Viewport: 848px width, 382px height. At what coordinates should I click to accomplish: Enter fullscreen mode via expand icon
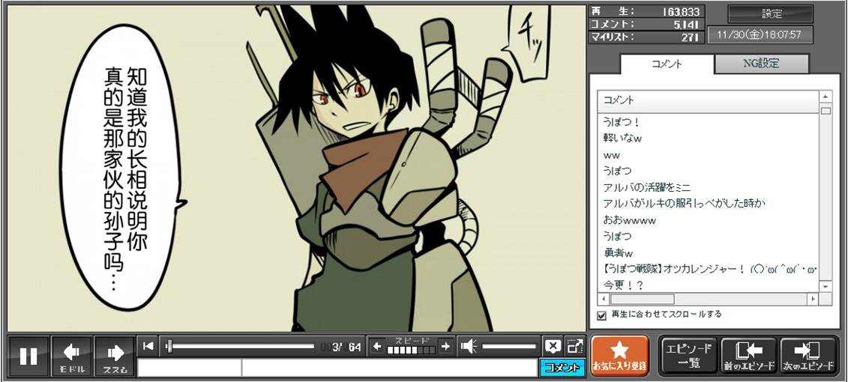[574, 346]
